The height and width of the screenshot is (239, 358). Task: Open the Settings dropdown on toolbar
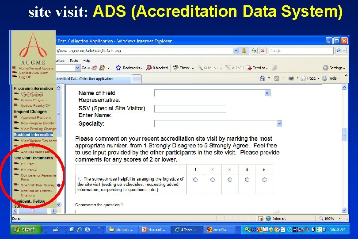[x=344, y=68]
